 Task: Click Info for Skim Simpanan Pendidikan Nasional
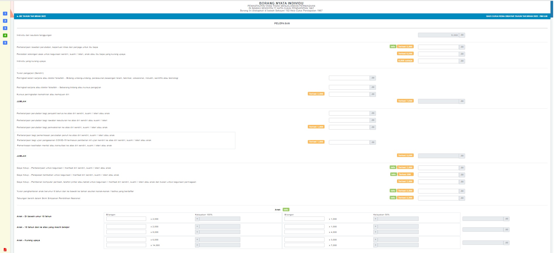click(393, 198)
